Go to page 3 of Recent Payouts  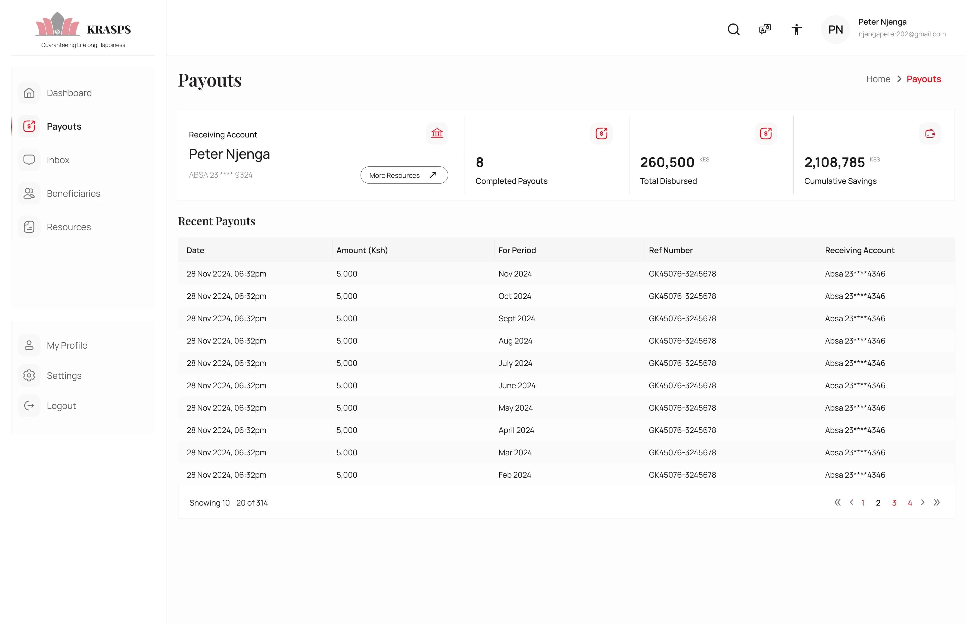click(894, 502)
